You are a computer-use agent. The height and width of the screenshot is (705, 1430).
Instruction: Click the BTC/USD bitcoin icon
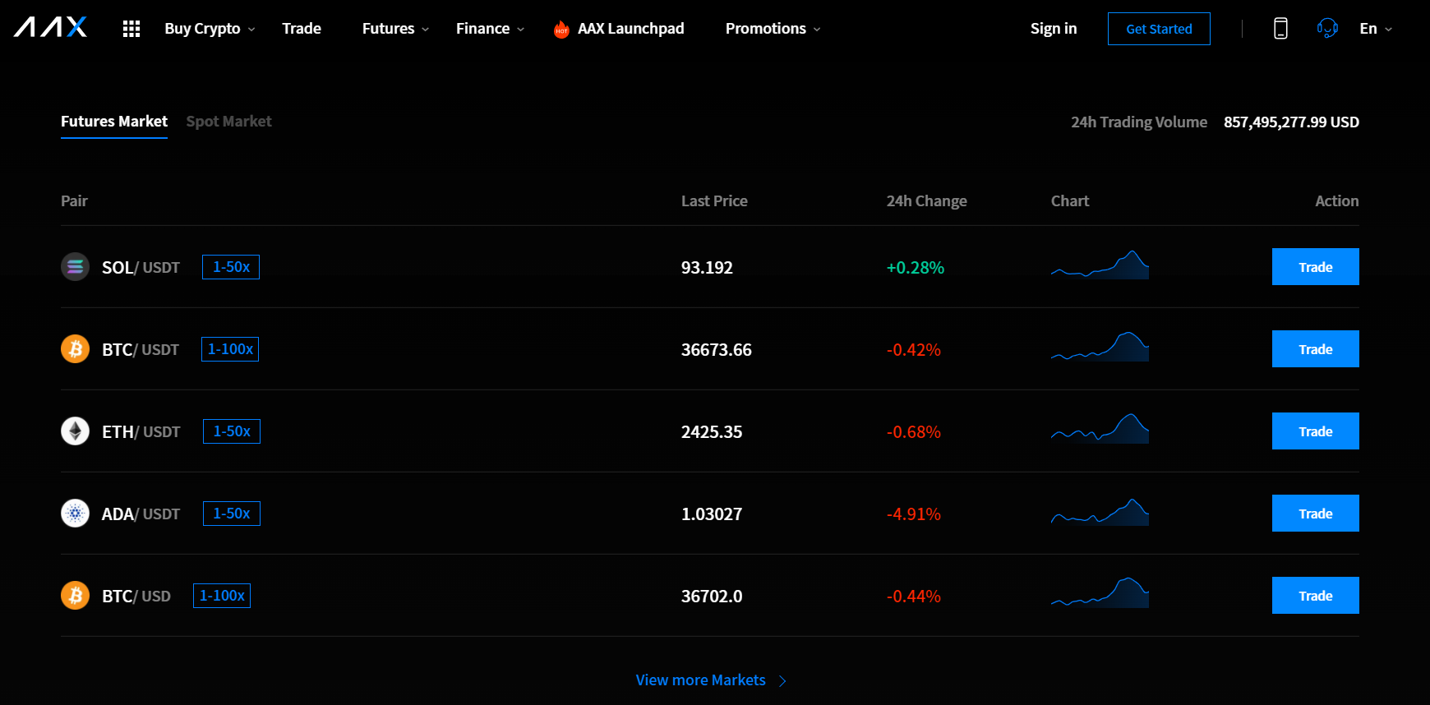point(75,596)
